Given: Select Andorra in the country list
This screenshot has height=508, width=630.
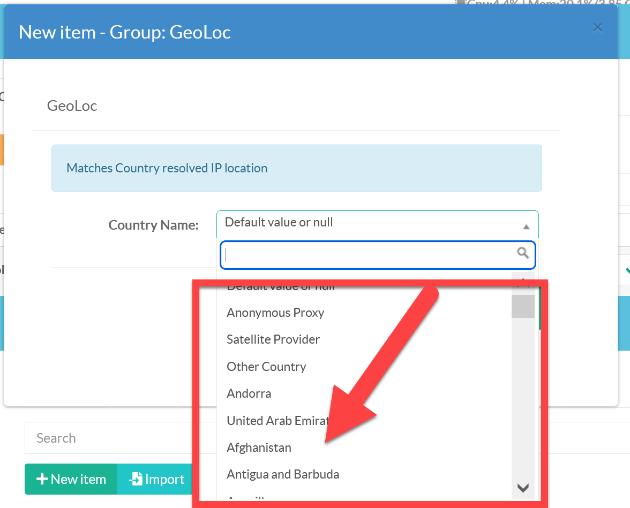Looking at the screenshot, I should (249, 393).
